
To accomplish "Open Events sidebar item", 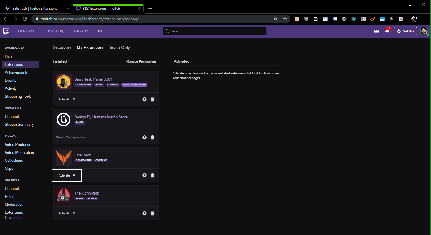I will (x=10, y=80).
